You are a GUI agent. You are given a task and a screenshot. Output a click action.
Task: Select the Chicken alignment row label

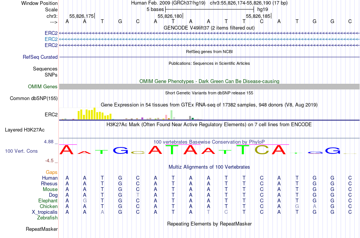(x=49, y=206)
